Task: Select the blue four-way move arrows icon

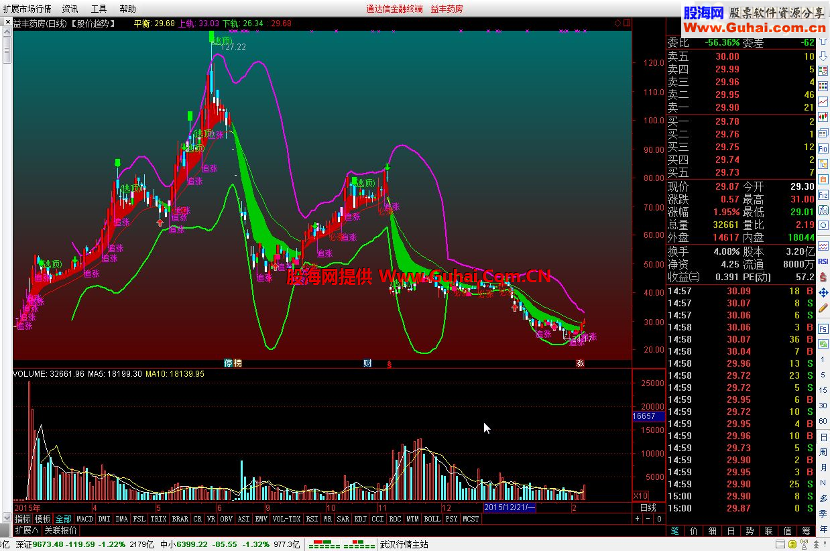Action: [823, 292]
